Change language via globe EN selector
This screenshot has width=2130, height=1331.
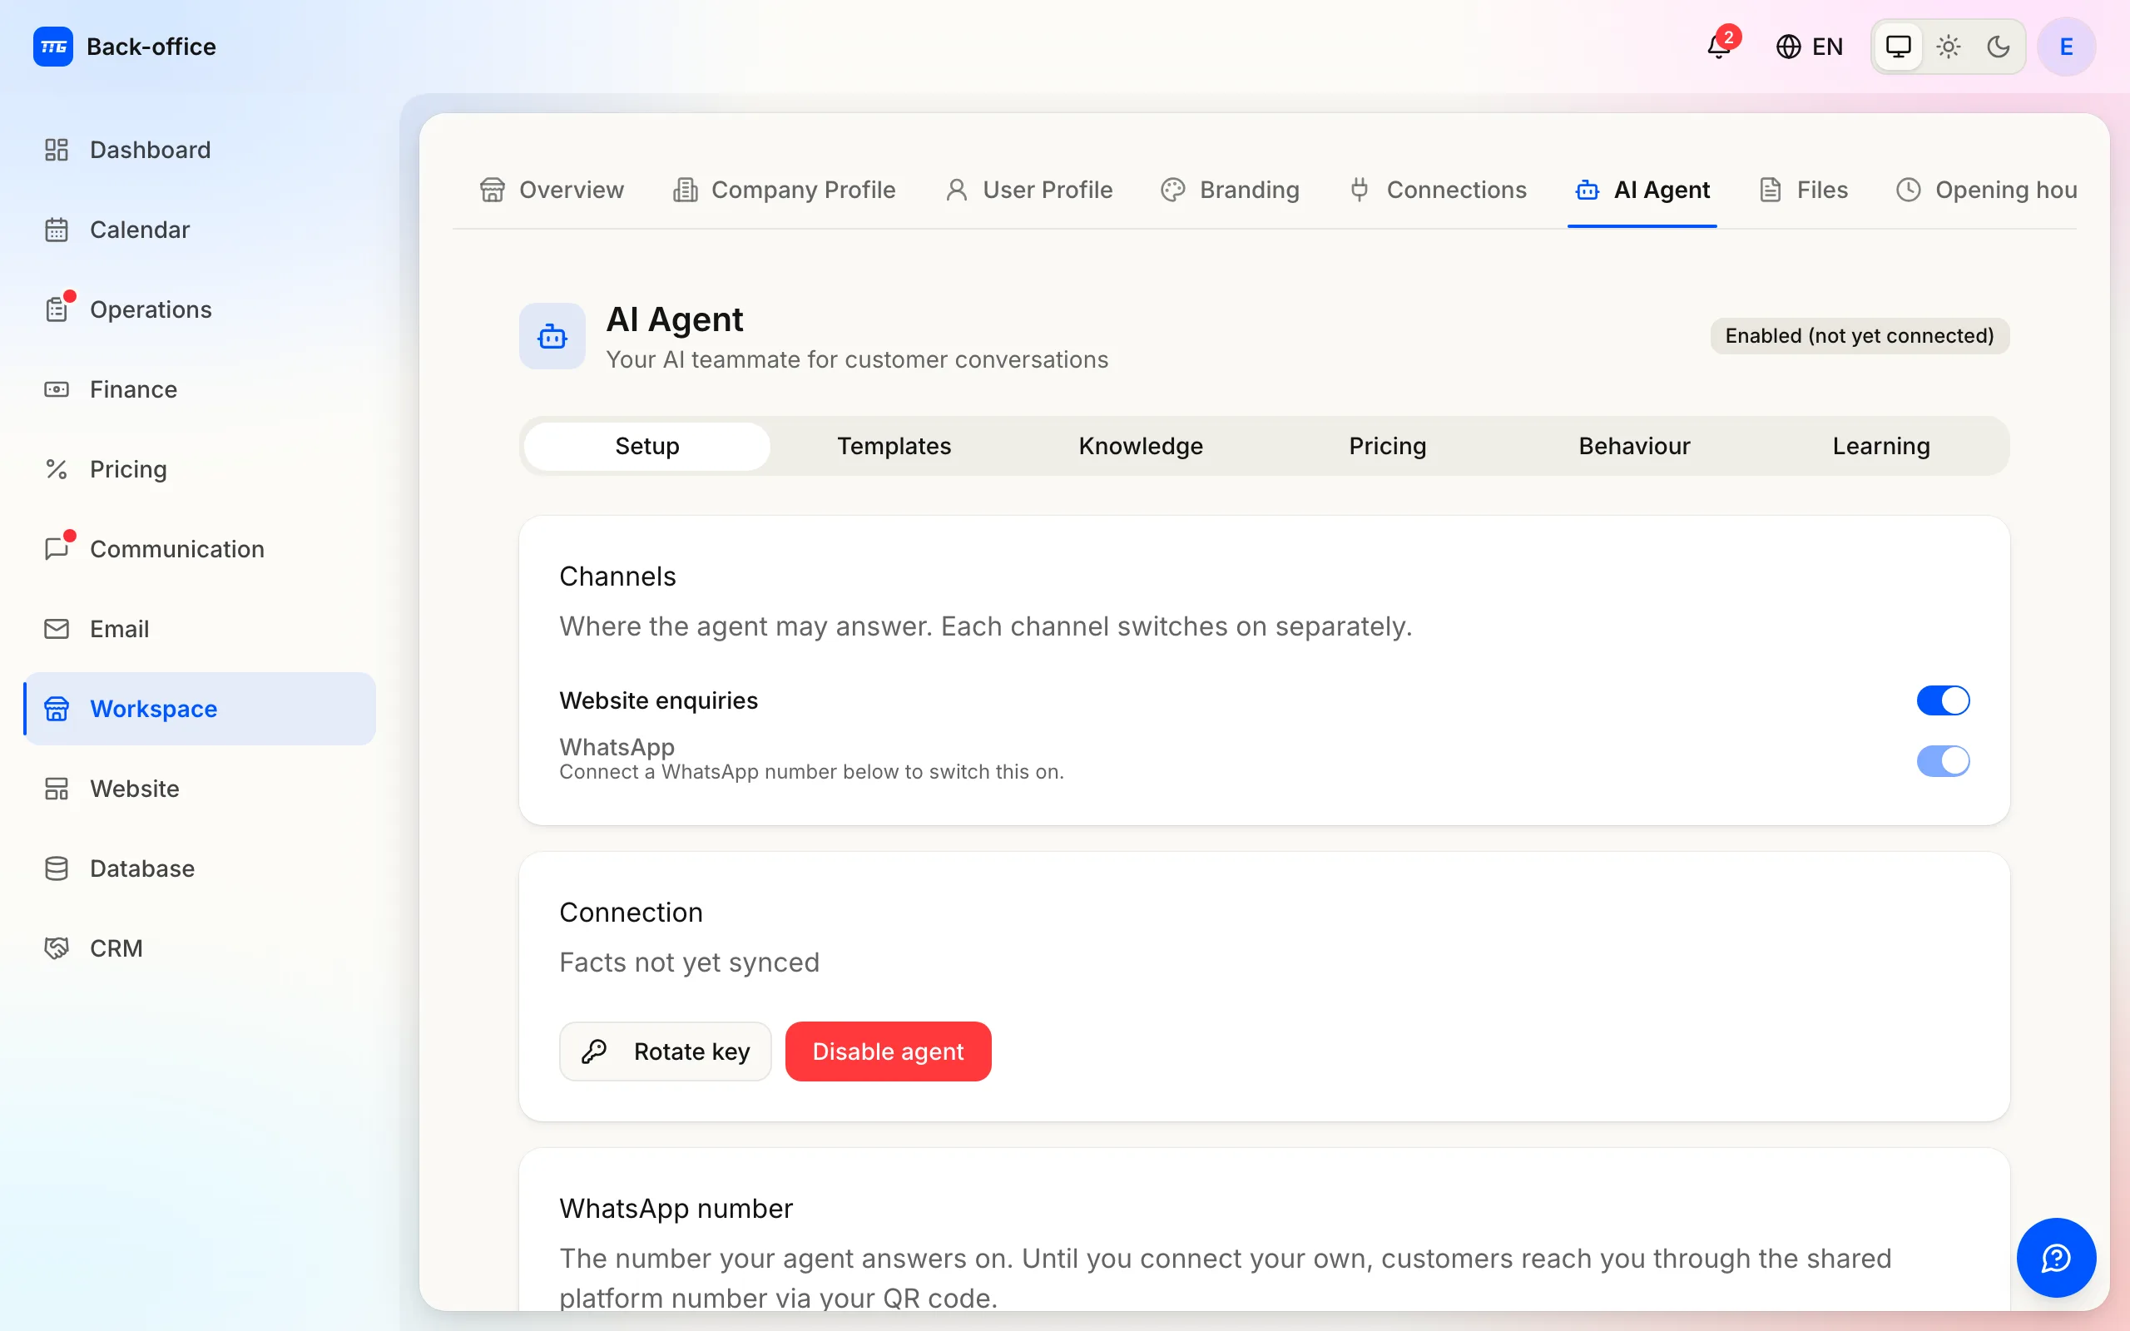(1809, 47)
